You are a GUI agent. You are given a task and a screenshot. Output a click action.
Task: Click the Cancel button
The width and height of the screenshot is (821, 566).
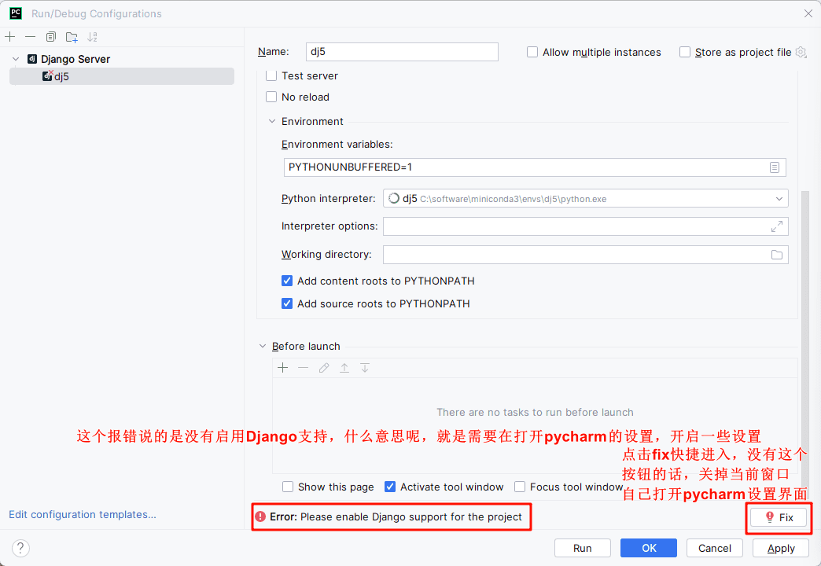coord(715,548)
